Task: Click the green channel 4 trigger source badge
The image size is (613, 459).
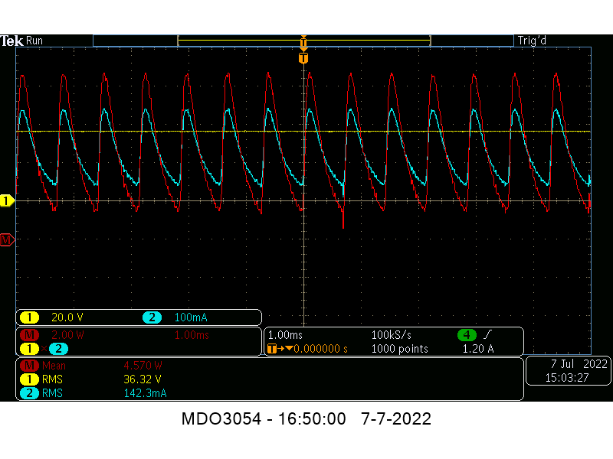Action: pos(466,335)
